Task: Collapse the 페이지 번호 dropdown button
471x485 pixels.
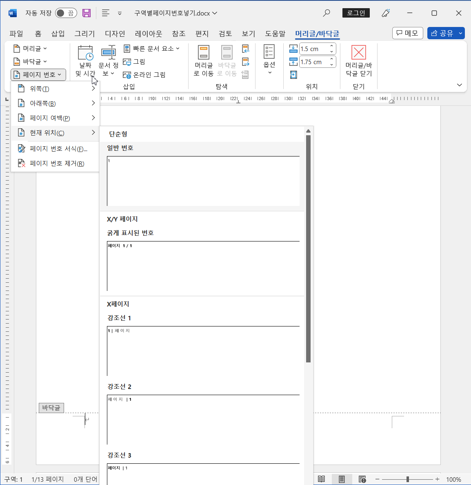Action: [x=38, y=75]
